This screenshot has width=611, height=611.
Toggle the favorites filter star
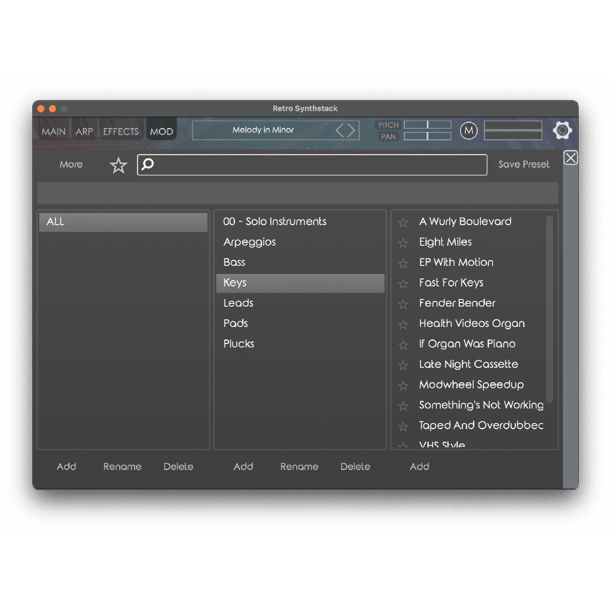coord(118,165)
